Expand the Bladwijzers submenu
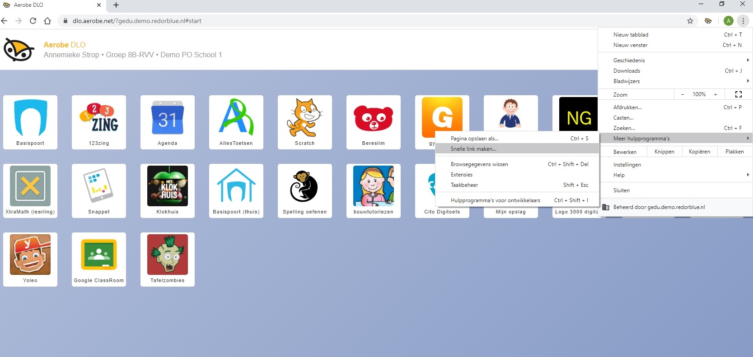Screen dimensions: 753x357 pyautogui.click(x=676, y=81)
